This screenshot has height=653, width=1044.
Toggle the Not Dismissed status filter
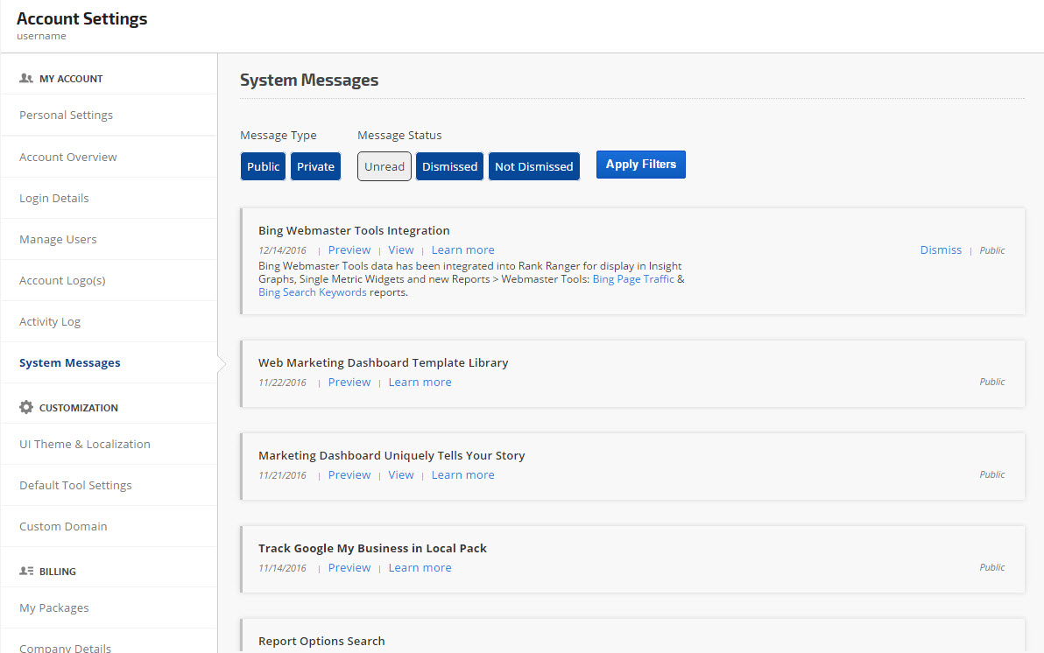click(x=533, y=166)
